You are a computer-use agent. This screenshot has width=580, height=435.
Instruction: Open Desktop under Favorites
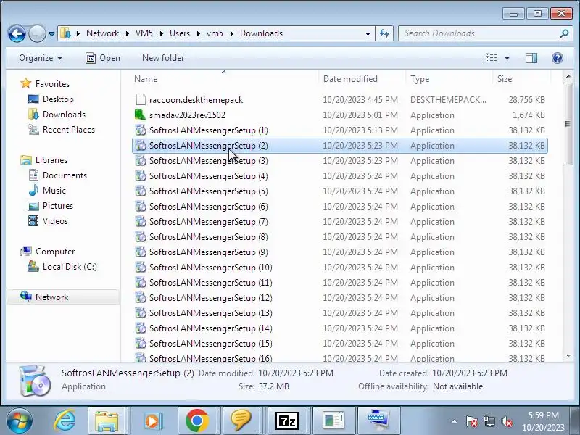[58, 99]
